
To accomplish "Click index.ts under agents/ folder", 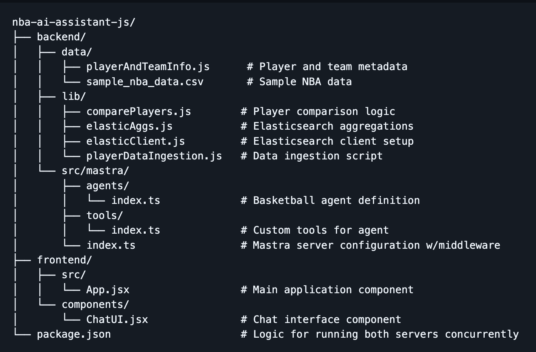I will coord(136,200).
